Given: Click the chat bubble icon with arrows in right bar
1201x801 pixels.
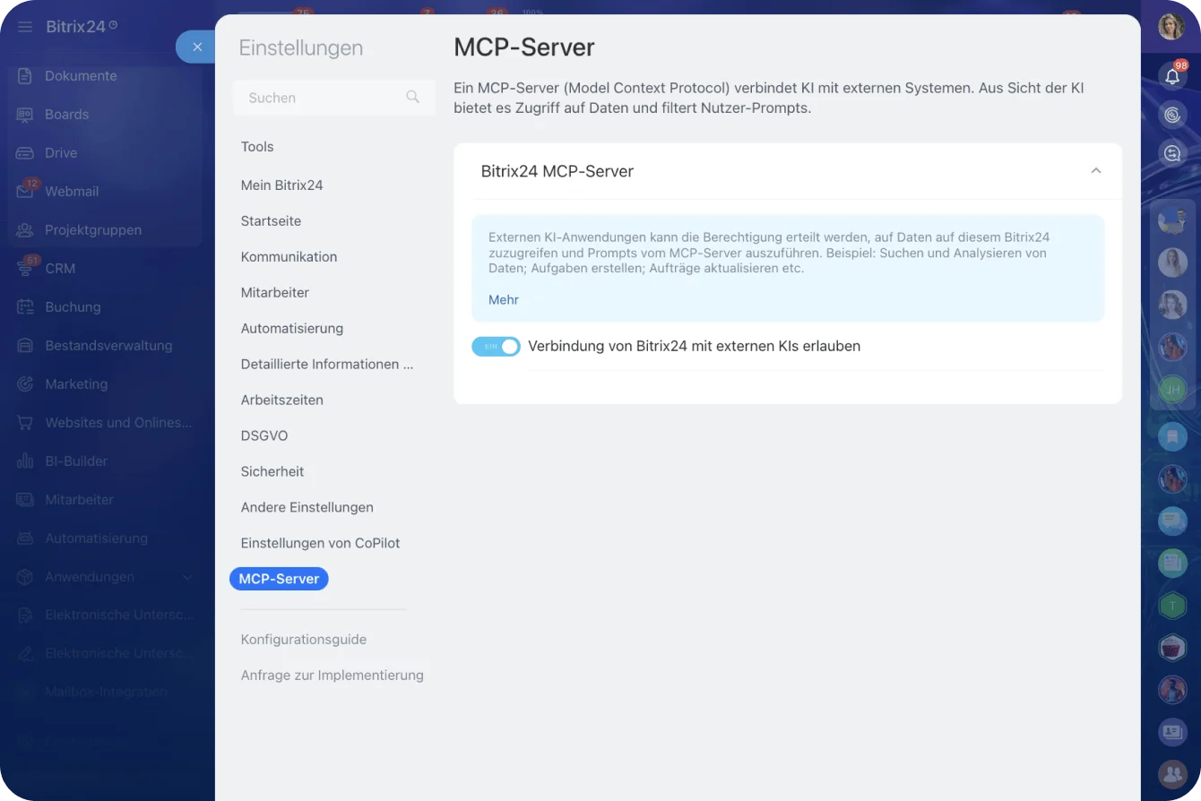Looking at the screenshot, I should (x=1171, y=154).
